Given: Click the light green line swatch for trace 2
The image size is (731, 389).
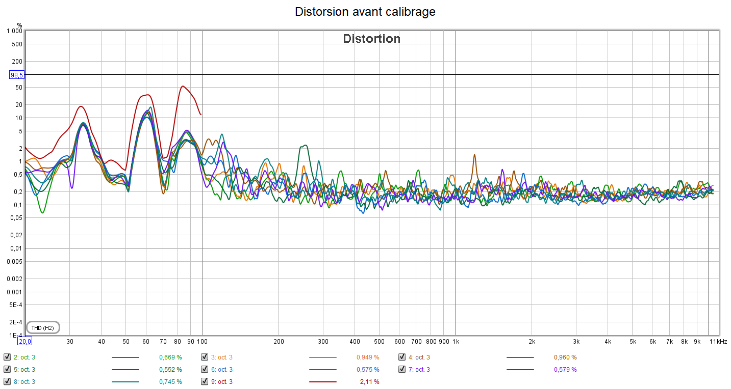Looking at the screenshot, I should click(x=125, y=357).
